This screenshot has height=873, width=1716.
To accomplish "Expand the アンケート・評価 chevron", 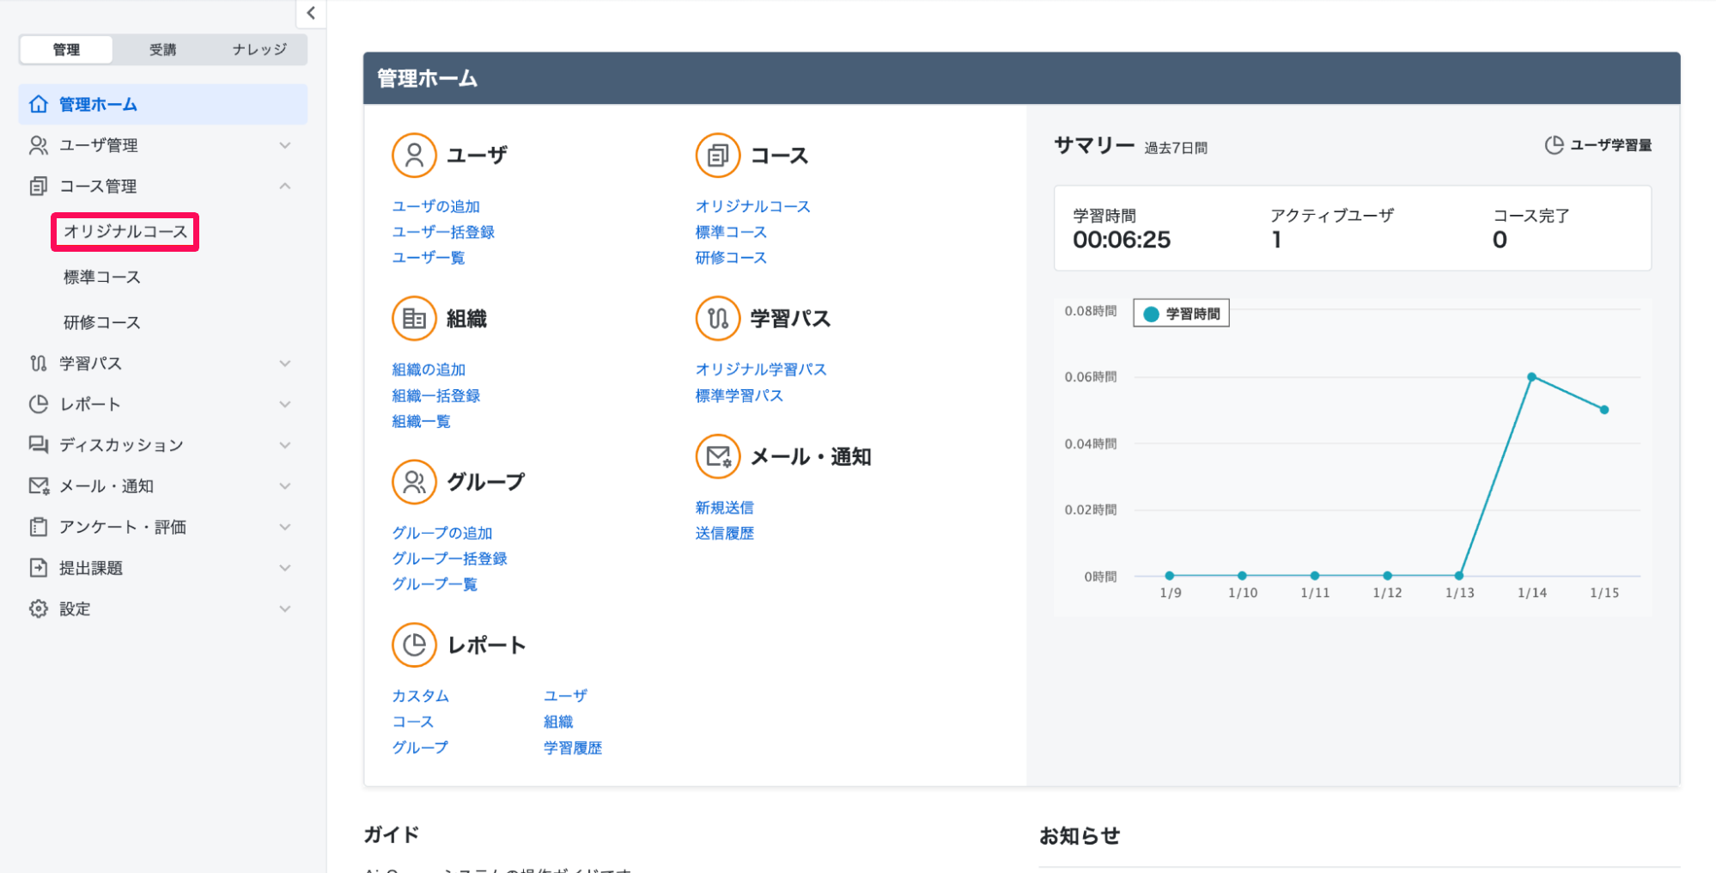I will click(x=285, y=527).
